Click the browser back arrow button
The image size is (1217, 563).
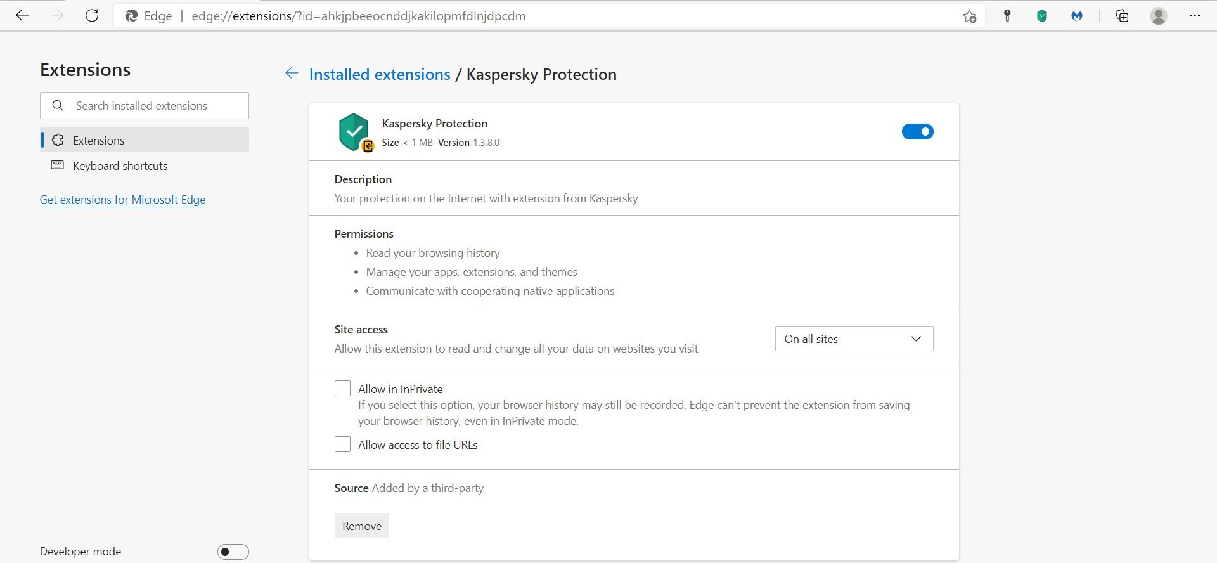click(22, 16)
